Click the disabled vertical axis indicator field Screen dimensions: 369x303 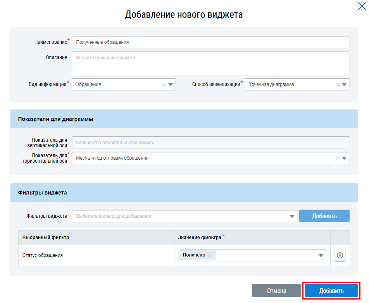coord(210,143)
